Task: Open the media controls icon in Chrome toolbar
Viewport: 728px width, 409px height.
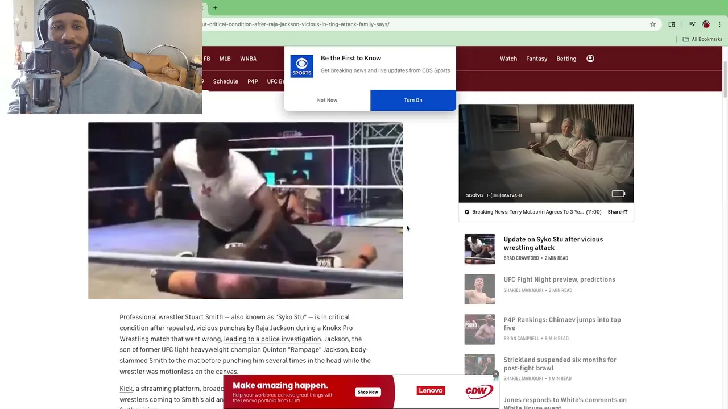Action: pyautogui.click(x=692, y=24)
